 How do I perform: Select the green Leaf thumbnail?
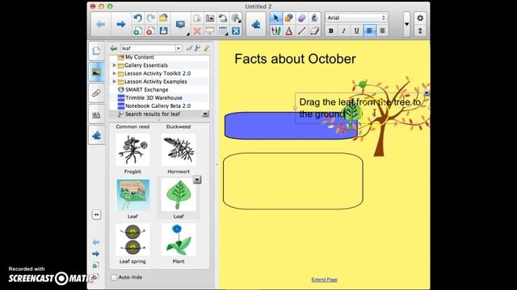(x=179, y=195)
